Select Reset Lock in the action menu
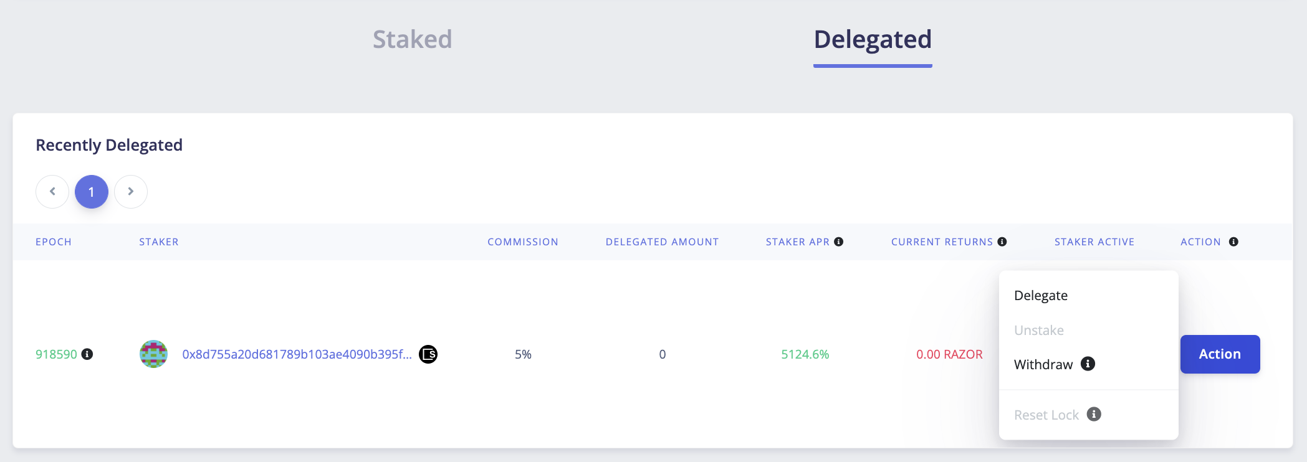 point(1046,415)
